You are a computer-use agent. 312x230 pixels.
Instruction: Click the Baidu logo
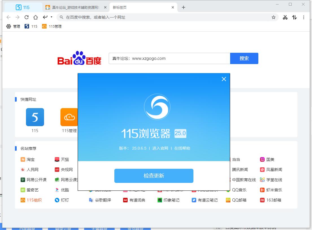[x=79, y=58]
